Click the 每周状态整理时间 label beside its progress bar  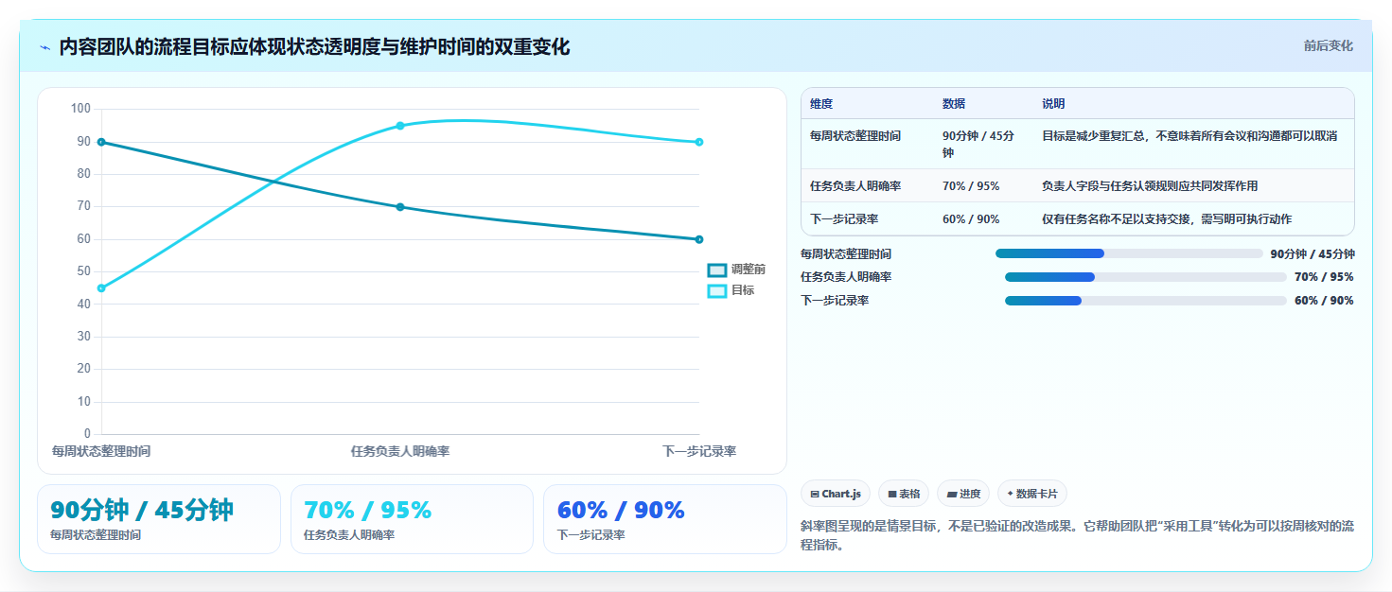pos(846,253)
